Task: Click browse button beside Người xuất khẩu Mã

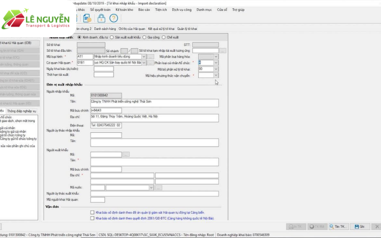Action: (126, 154)
